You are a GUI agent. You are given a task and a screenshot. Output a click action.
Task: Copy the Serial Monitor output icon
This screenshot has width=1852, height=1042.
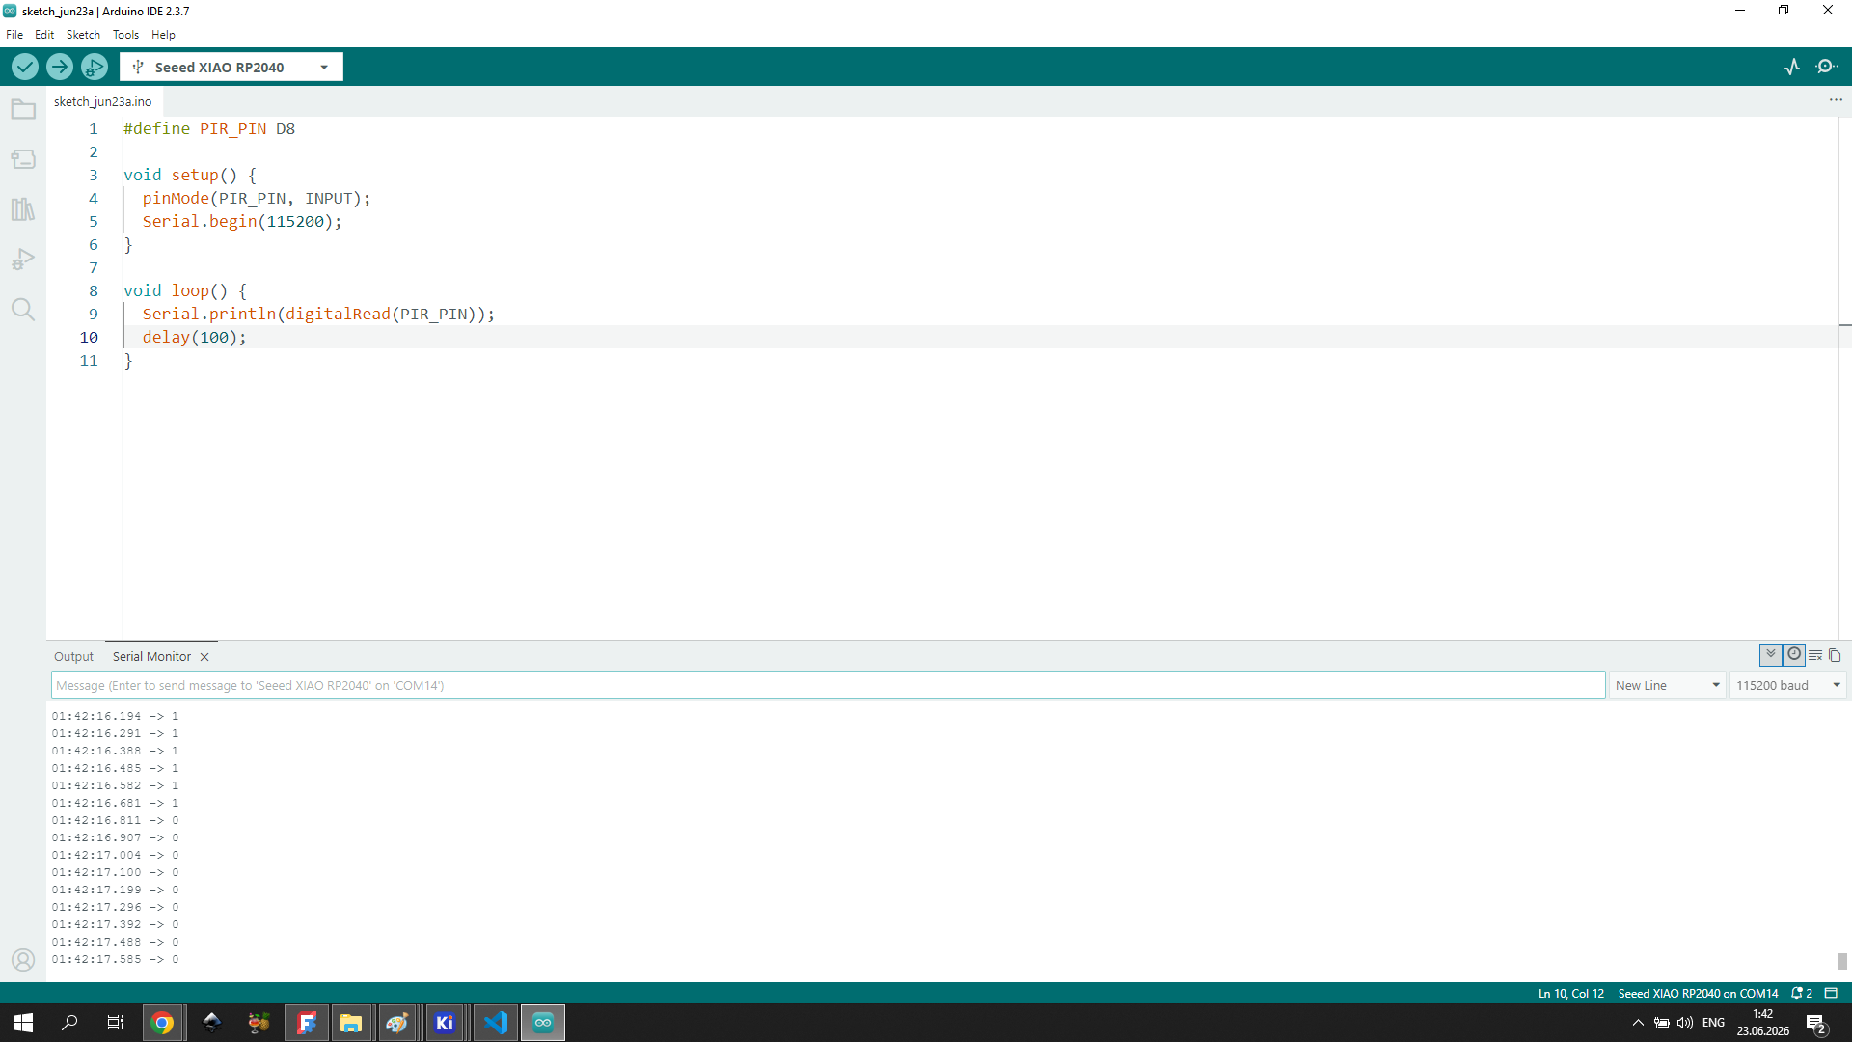1835,656
